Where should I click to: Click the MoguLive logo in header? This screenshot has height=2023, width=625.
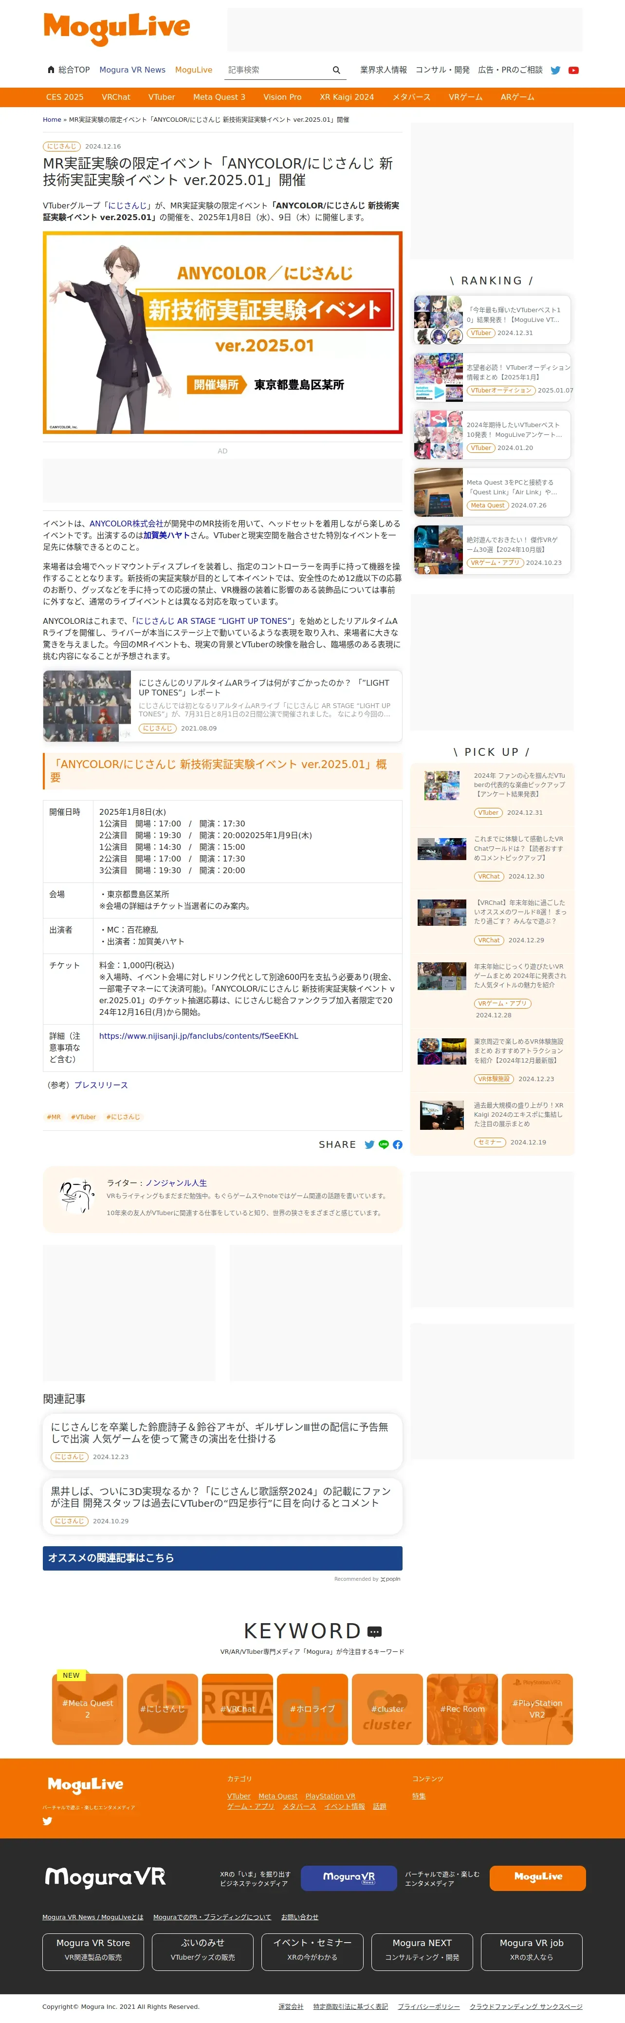tap(117, 29)
